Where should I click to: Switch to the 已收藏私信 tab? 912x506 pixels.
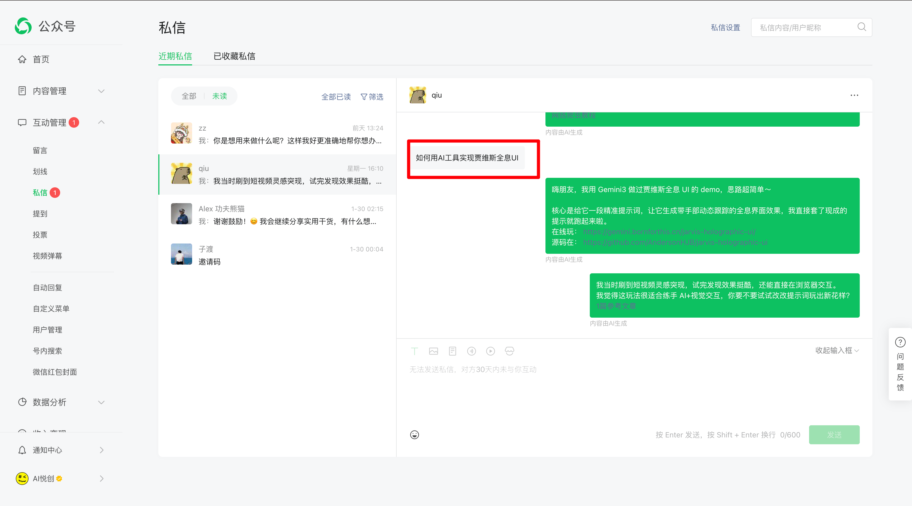pos(234,56)
